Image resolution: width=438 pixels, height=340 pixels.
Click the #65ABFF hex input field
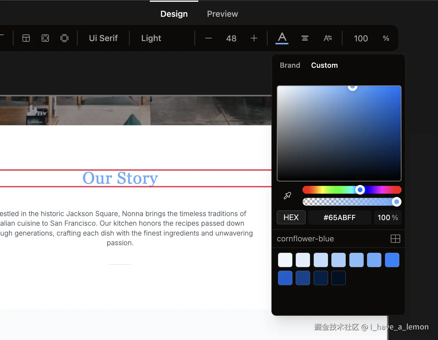coord(340,217)
